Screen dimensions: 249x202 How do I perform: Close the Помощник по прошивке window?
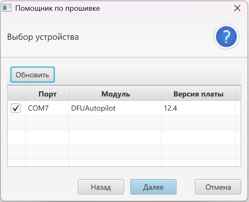tap(237, 8)
